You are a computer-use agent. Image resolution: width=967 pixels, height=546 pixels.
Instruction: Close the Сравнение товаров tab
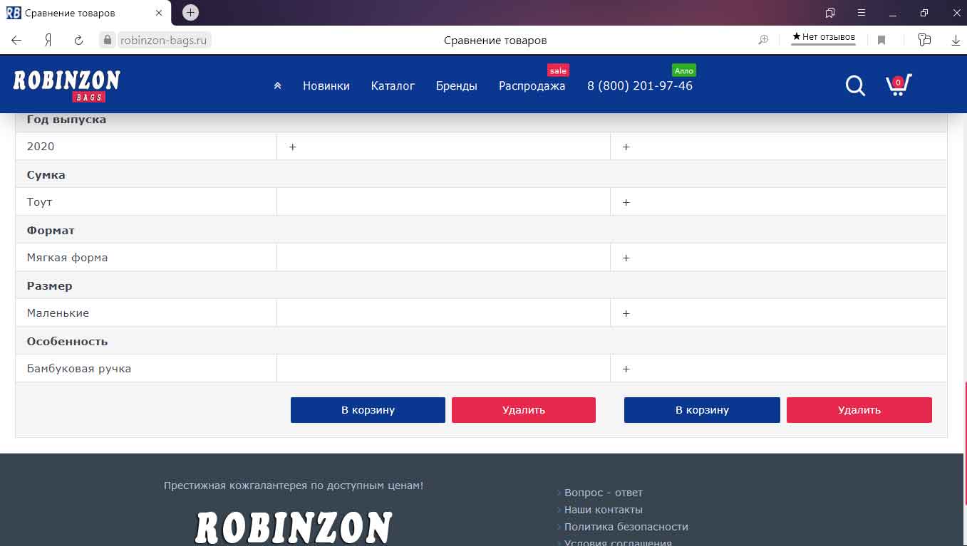[x=159, y=13]
